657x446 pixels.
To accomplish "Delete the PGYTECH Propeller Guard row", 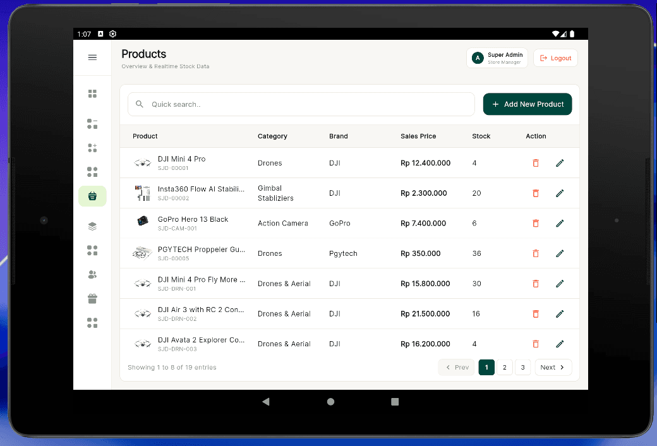I will [x=536, y=253].
